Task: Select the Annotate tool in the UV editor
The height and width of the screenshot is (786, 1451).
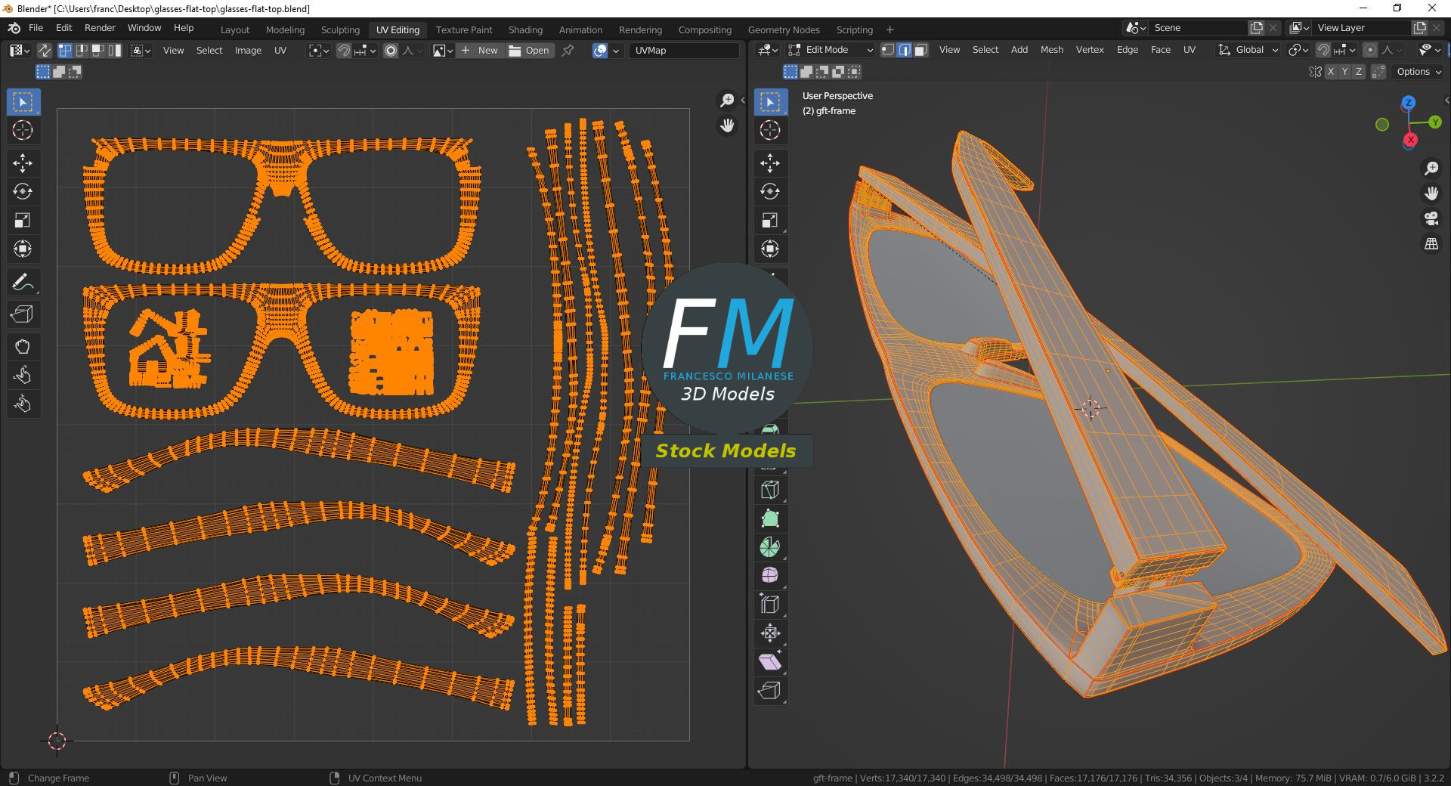Action: (23, 283)
